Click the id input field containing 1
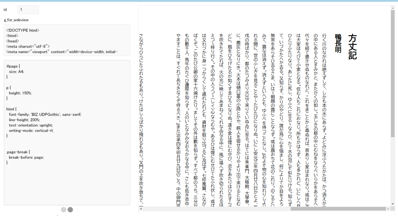Viewport: 398px width, 216px height. (x=28, y=10)
